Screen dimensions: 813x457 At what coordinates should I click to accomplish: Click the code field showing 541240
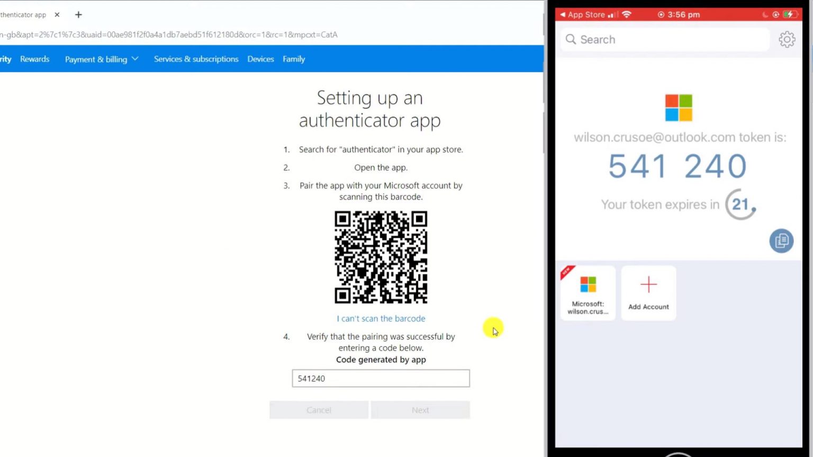(x=381, y=378)
